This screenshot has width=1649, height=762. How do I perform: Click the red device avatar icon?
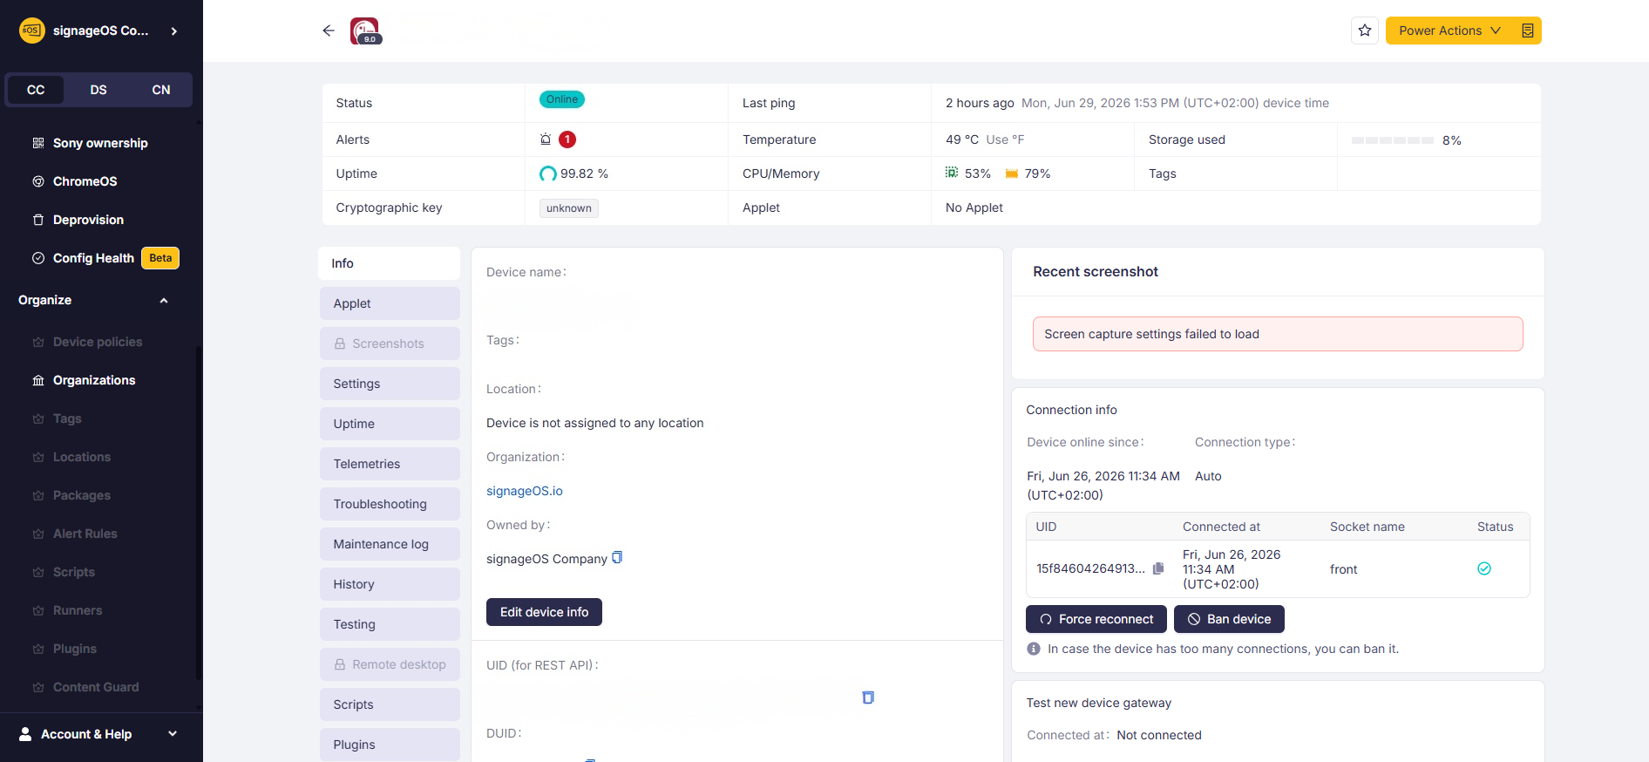tap(365, 31)
